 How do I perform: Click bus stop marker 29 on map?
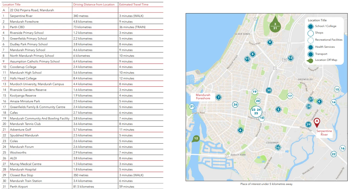[308, 125]
